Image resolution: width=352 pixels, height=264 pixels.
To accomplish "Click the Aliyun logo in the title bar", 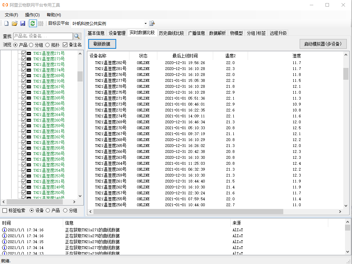I will coord(5,5).
